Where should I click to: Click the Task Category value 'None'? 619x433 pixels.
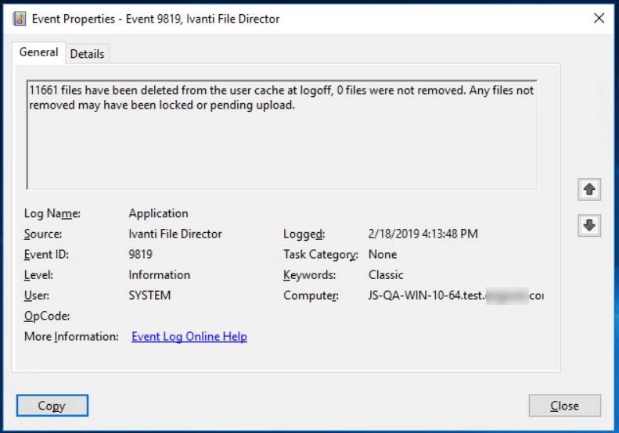tap(383, 254)
